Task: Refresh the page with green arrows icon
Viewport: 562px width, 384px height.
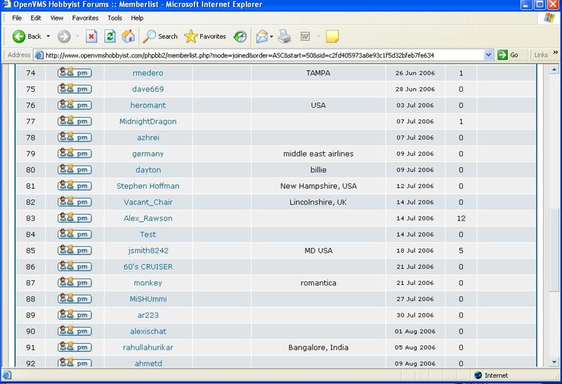Action: [x=110, y=37]
